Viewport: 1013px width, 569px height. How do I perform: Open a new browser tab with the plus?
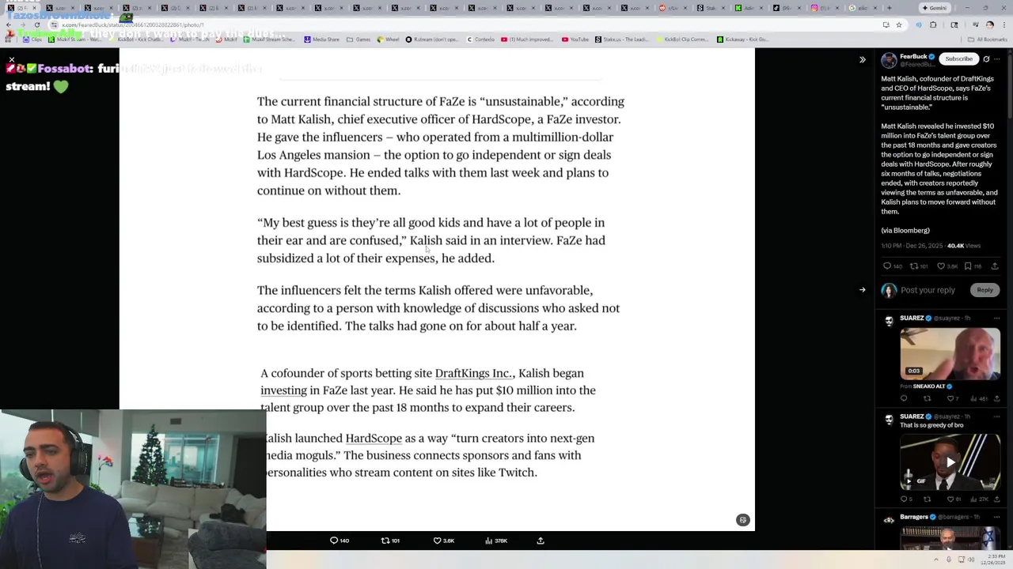[x=889, y=8]
